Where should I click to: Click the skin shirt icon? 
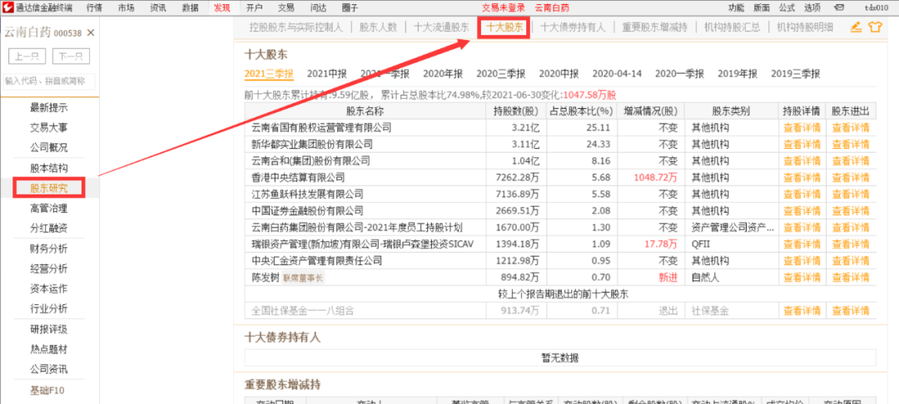tap(874, 27)
